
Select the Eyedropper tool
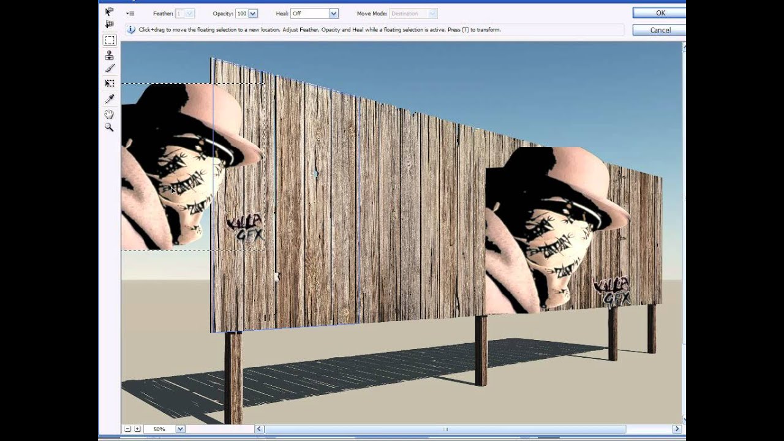click(110, 99)
